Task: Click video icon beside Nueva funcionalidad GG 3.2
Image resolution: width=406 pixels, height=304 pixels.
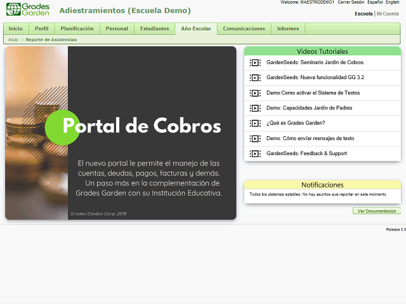Action: [x=255, y=77]
